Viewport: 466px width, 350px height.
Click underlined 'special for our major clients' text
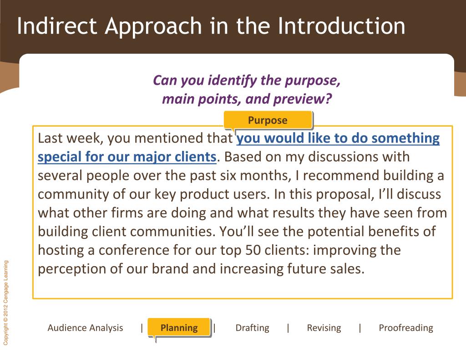[x=127, y=157]
